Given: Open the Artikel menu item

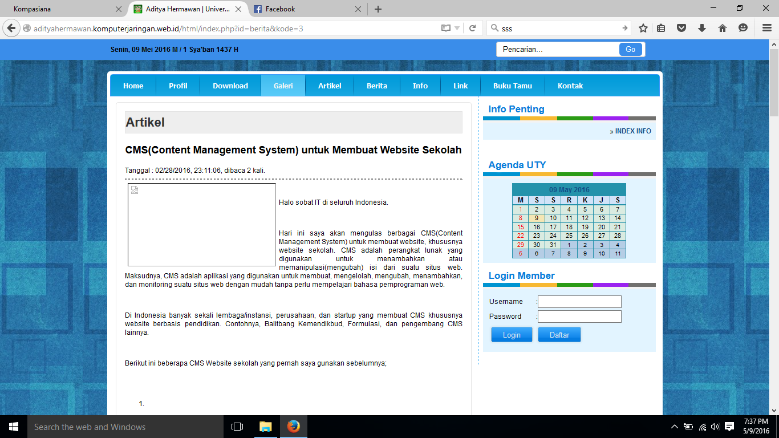Looking at the screenshot, I should pos(330,86).
